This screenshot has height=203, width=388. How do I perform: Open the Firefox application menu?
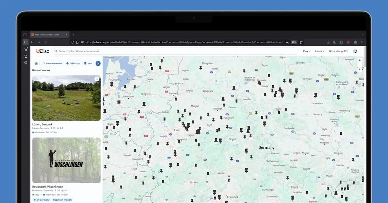click(x=363, y=42)
